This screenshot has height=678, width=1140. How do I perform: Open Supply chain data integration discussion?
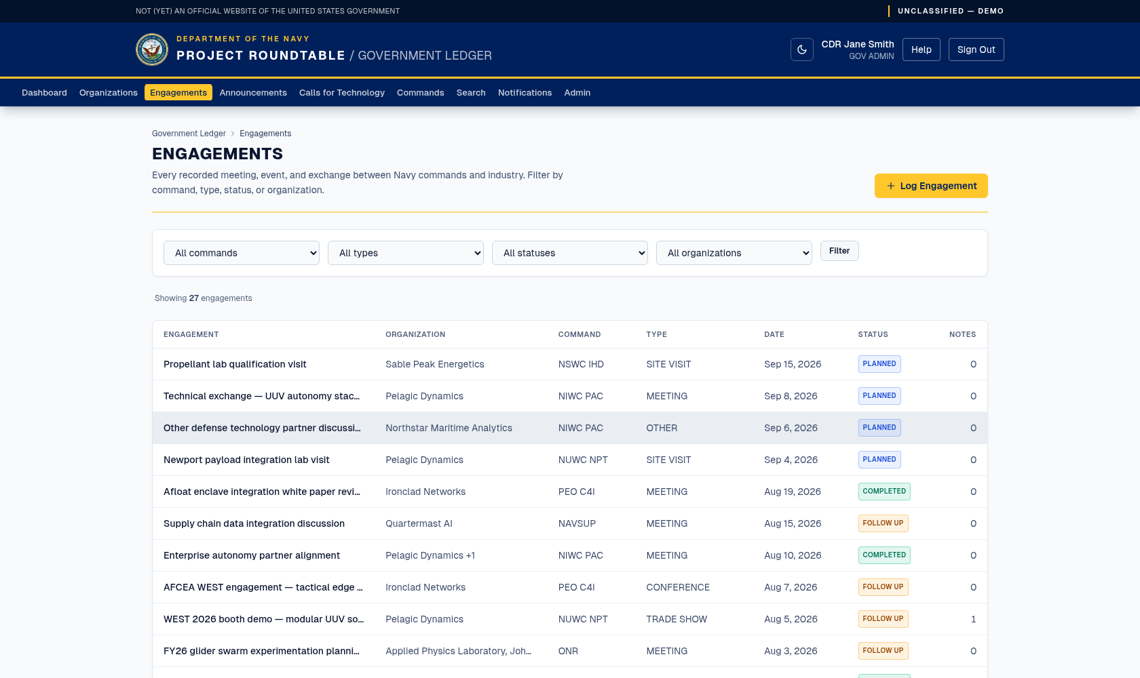(254, 523)
